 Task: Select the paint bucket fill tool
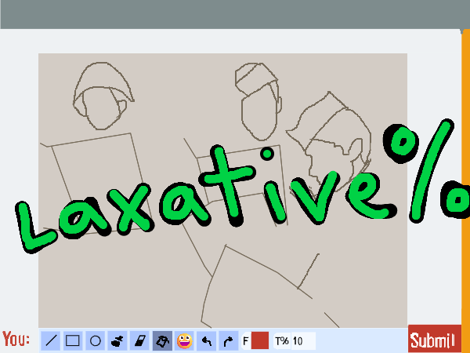(162, 340)
